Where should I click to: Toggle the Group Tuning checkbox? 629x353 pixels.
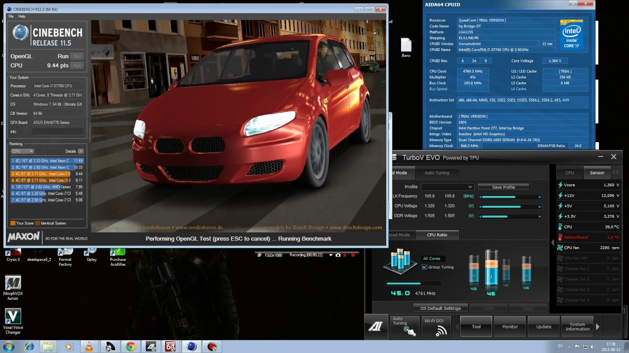(425, 267)
